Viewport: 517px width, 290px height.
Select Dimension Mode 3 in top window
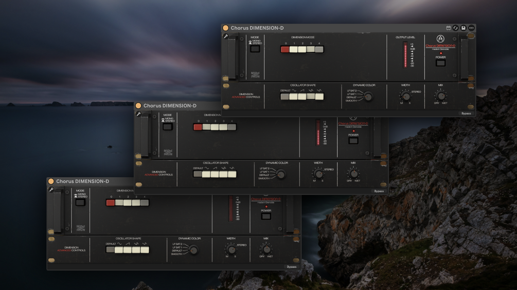click(x=311, y=49)
